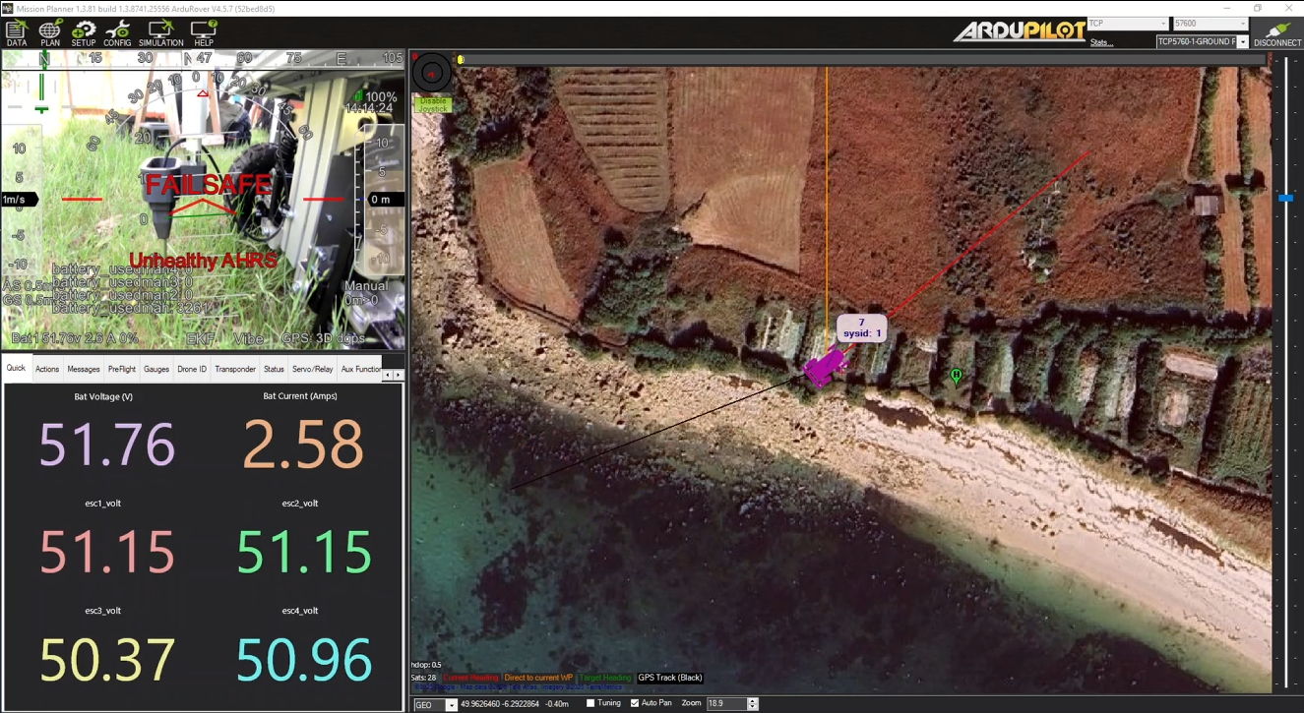
Task: Enable the Tuning checkbox
Action: click(x=590, y=703)
